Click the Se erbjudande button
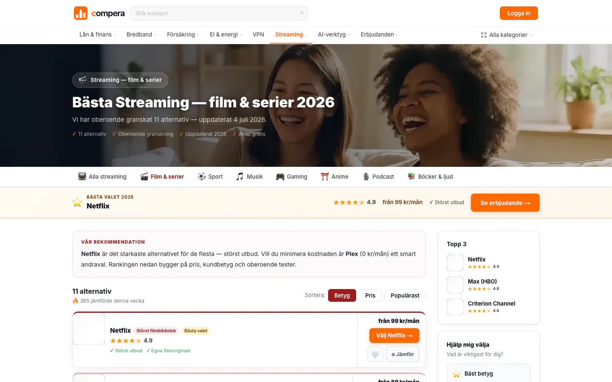Image resolution: width=612 pixels, height=382 pixels. click(505, 203)
